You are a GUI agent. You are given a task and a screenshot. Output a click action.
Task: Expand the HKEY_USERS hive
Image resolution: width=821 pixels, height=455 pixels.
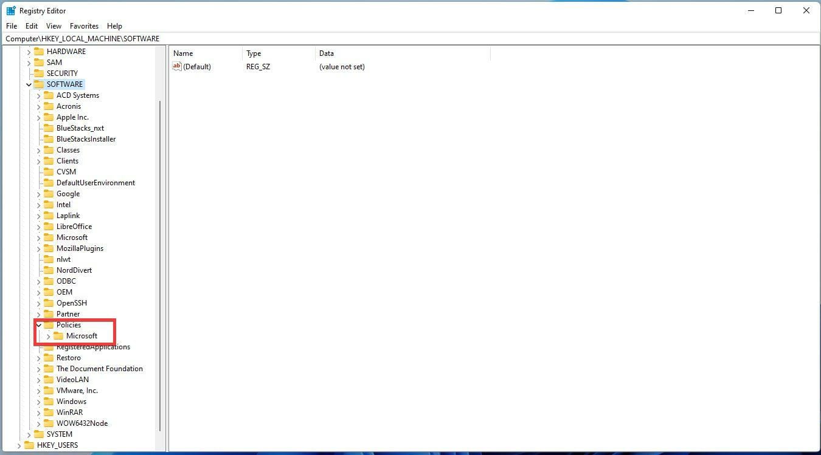coord(19,445)
